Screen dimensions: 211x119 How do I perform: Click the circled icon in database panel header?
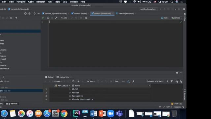25,14
